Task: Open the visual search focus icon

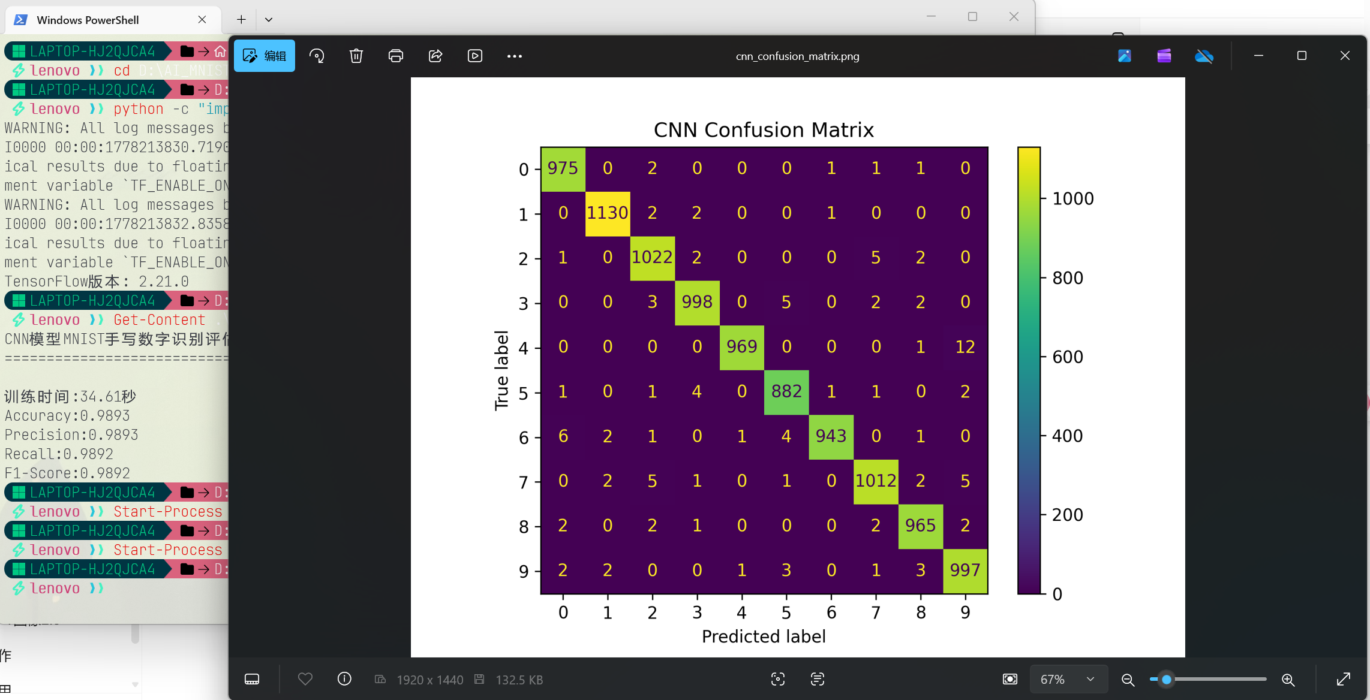Action: 778,679
